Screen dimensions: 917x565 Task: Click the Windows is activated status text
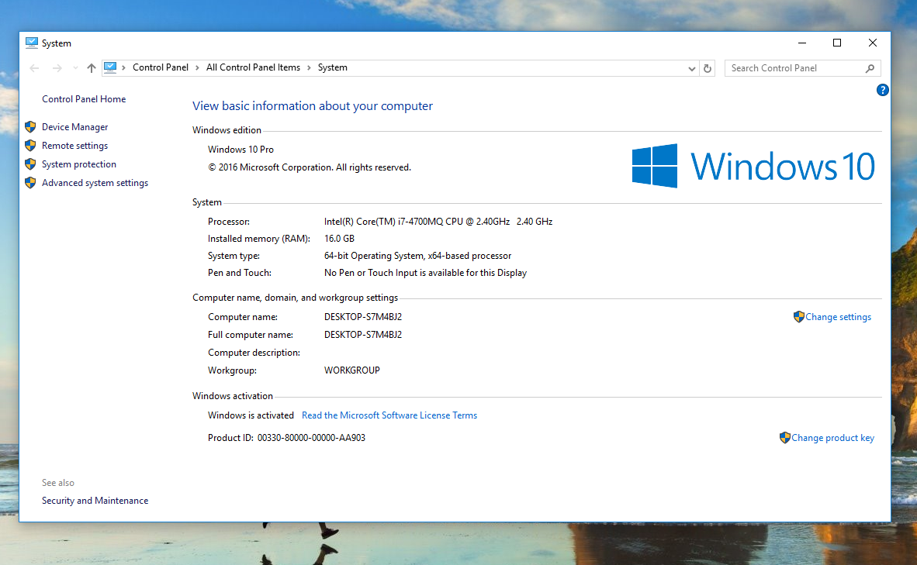(x=251, y=415)
